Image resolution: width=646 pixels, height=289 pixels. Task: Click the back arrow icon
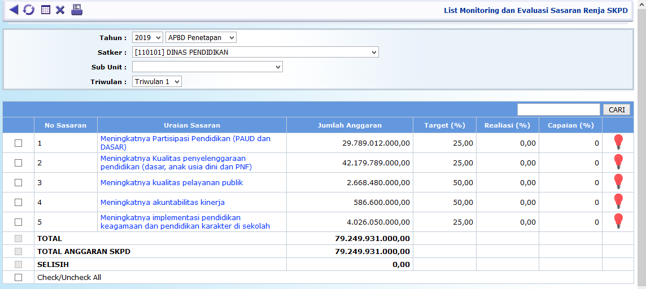tap(14, 10)
